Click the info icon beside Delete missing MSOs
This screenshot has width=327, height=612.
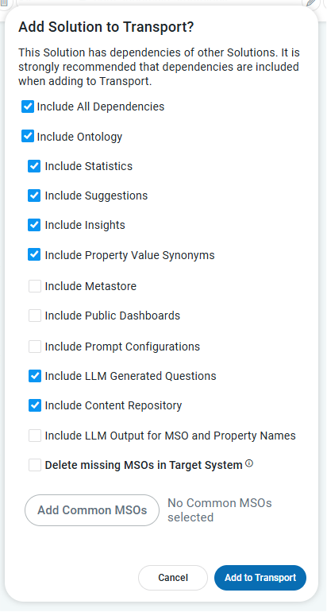click(249, 463)
